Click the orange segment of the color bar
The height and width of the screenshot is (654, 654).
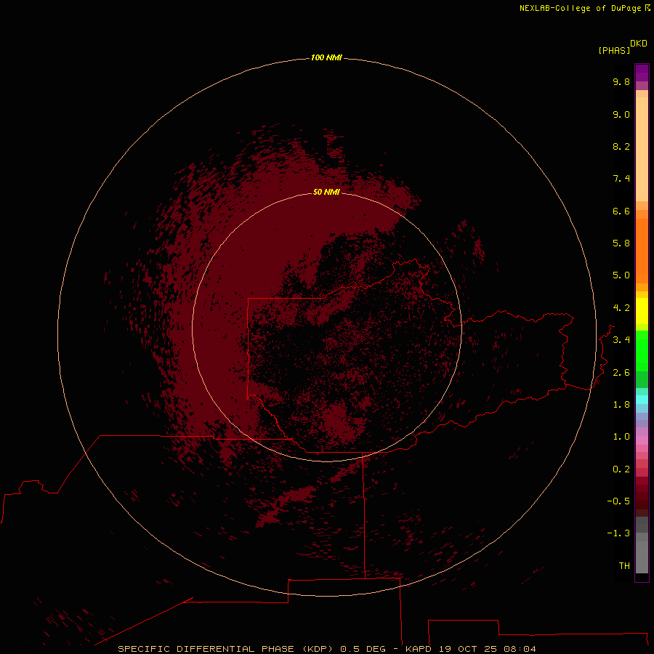pyautogui.click(x=642, y=250)
